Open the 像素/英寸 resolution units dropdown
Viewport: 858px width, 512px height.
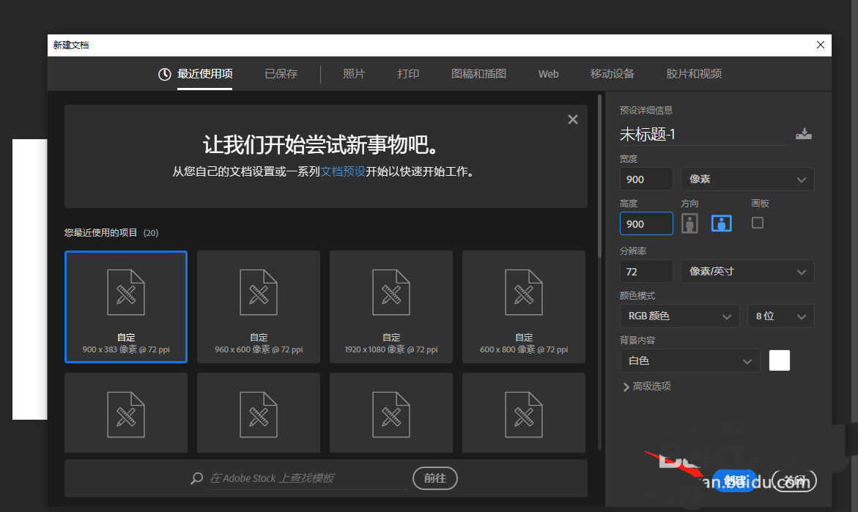tap(747, 271)
